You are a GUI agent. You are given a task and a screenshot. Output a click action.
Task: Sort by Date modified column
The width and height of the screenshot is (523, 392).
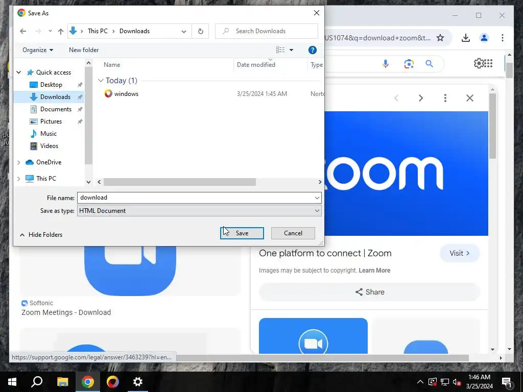pyautogui.click(x=256, y=65)
